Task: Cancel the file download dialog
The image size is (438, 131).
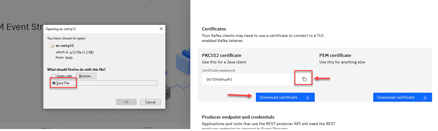Action: (150, 102)
